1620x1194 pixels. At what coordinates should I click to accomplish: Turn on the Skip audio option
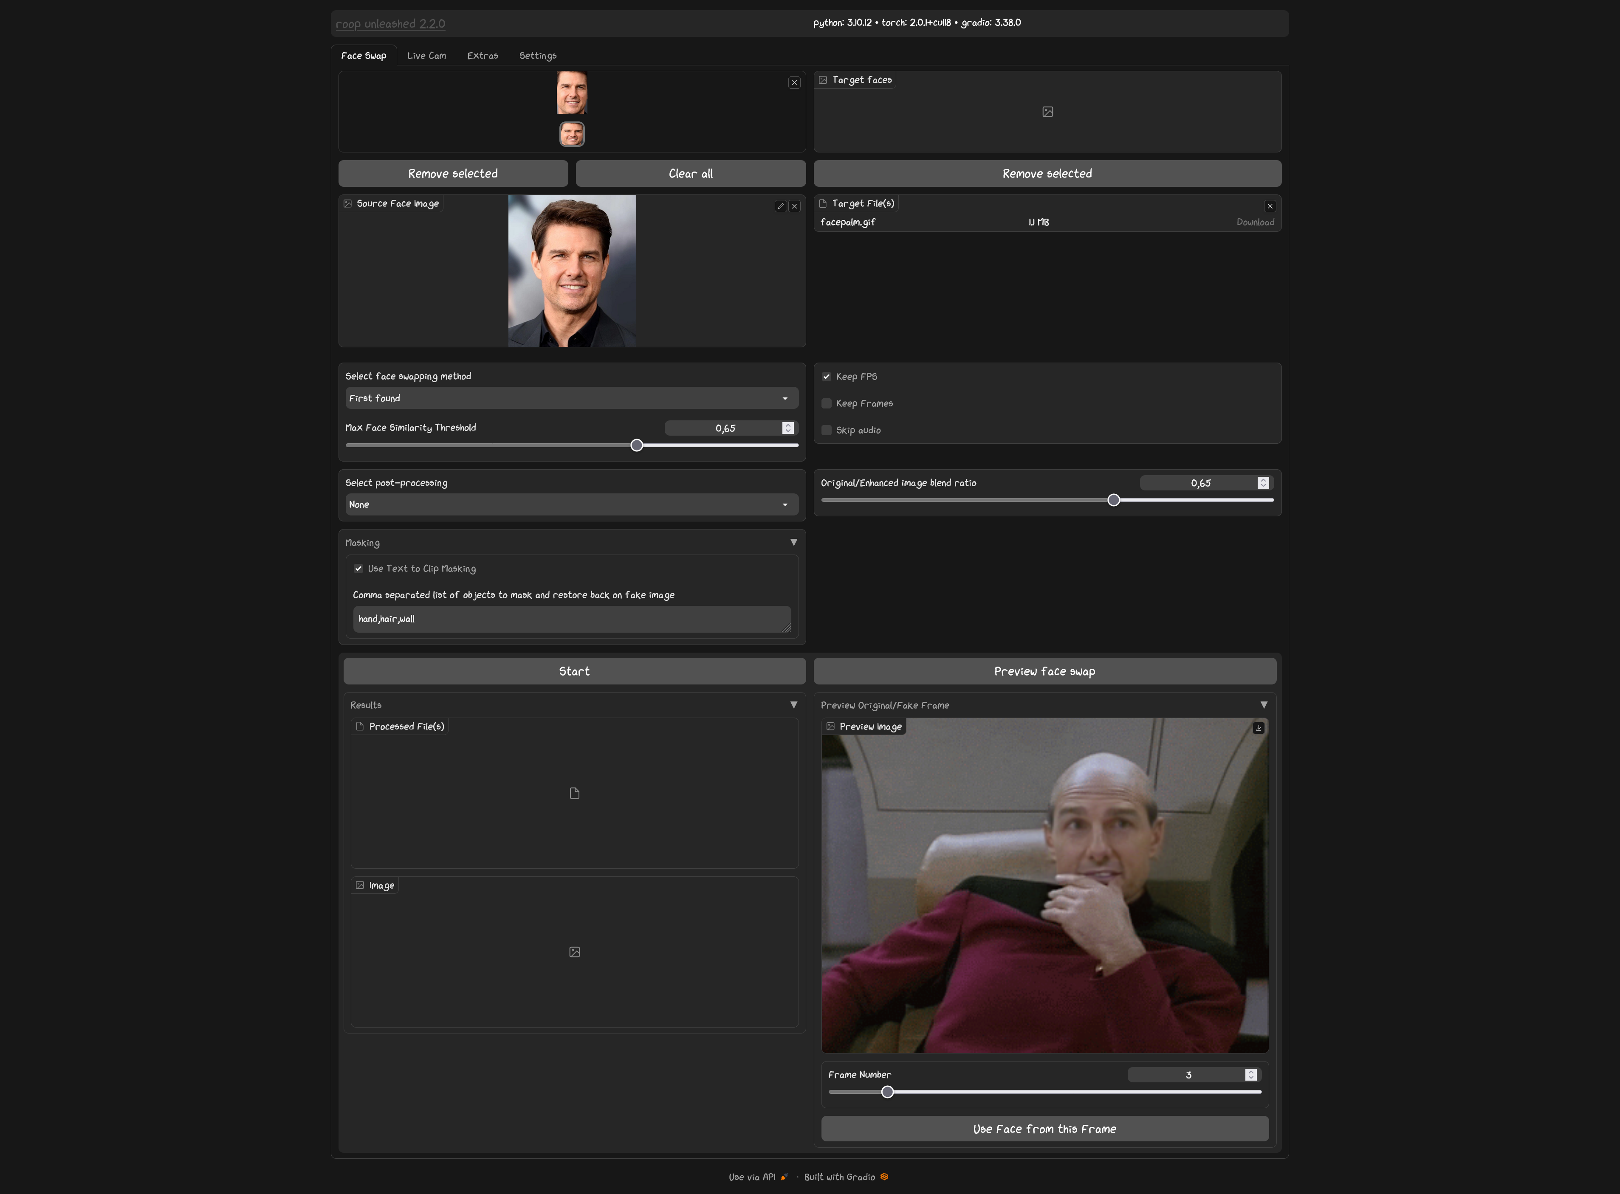coord(826,429)
